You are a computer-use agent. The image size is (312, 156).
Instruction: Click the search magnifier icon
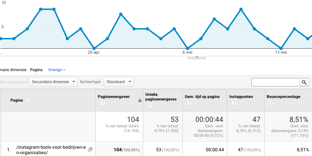pyautogui.click(x=304, y=82)
